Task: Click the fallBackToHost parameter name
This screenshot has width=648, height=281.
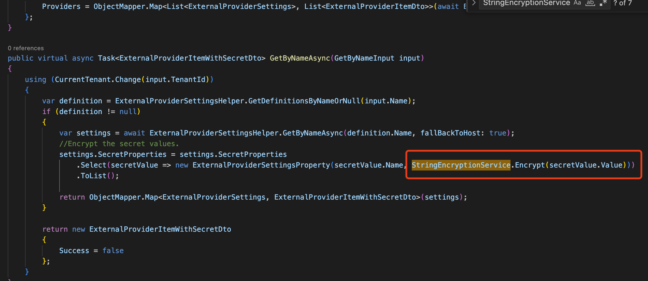Action: click(450, 133)
